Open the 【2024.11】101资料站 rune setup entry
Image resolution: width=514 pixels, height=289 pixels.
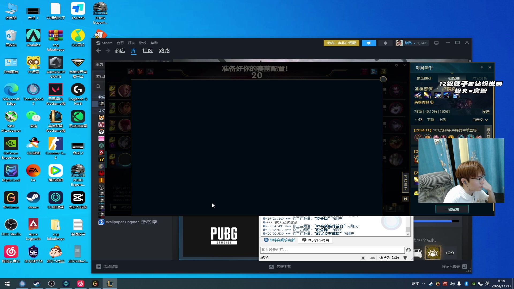tap(447, 130)
